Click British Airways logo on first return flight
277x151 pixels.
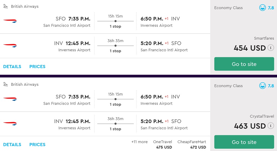[x=10, y=46]
